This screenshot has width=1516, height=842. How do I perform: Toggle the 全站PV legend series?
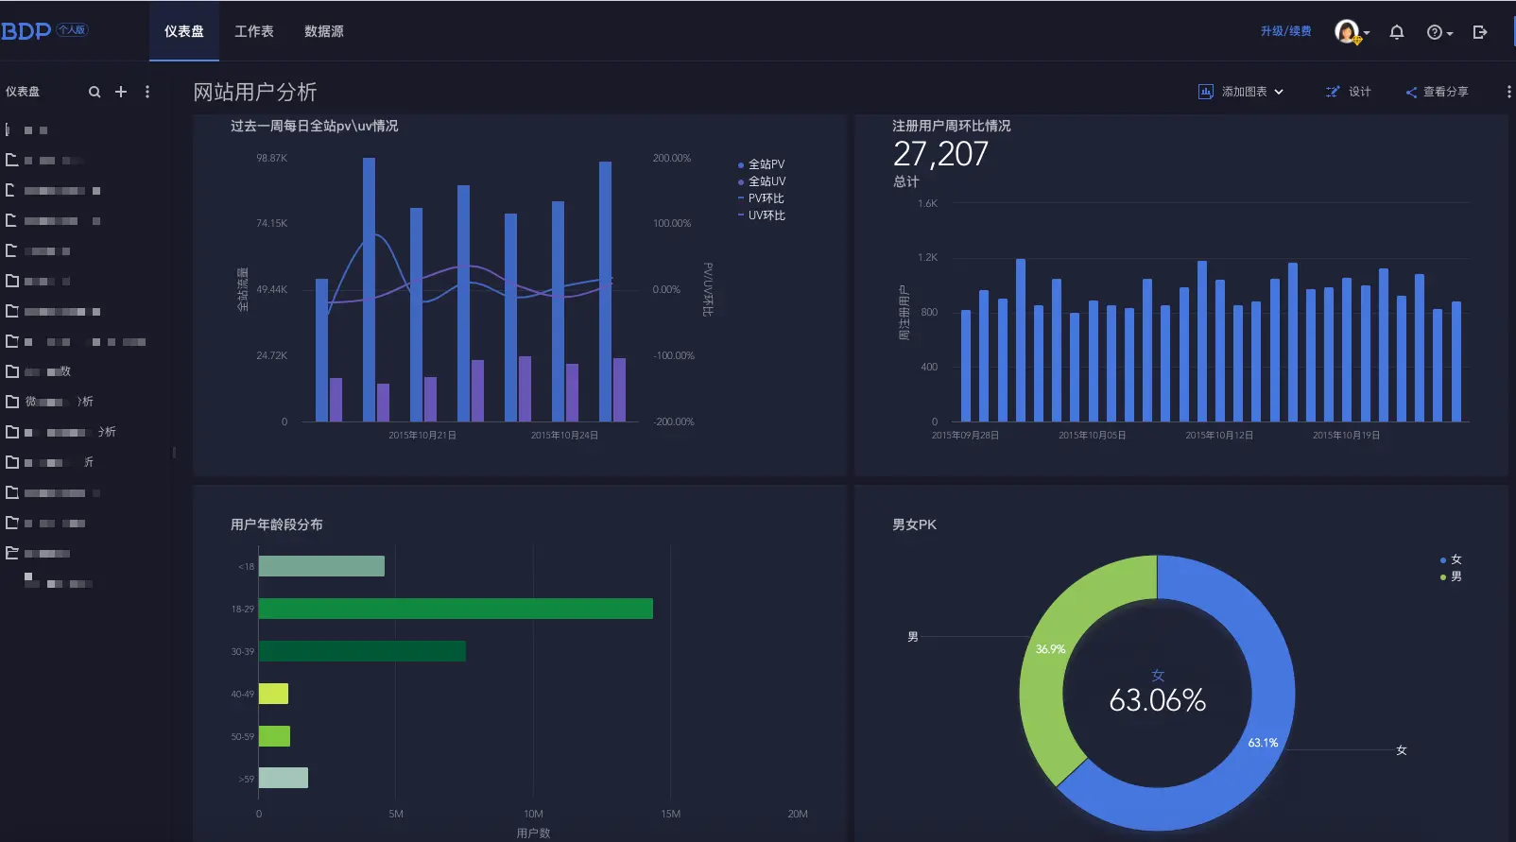tap(761, 164)
